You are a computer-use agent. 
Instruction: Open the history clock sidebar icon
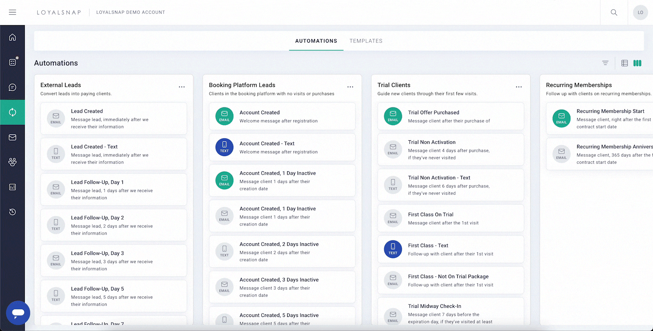tap(12, 212)
